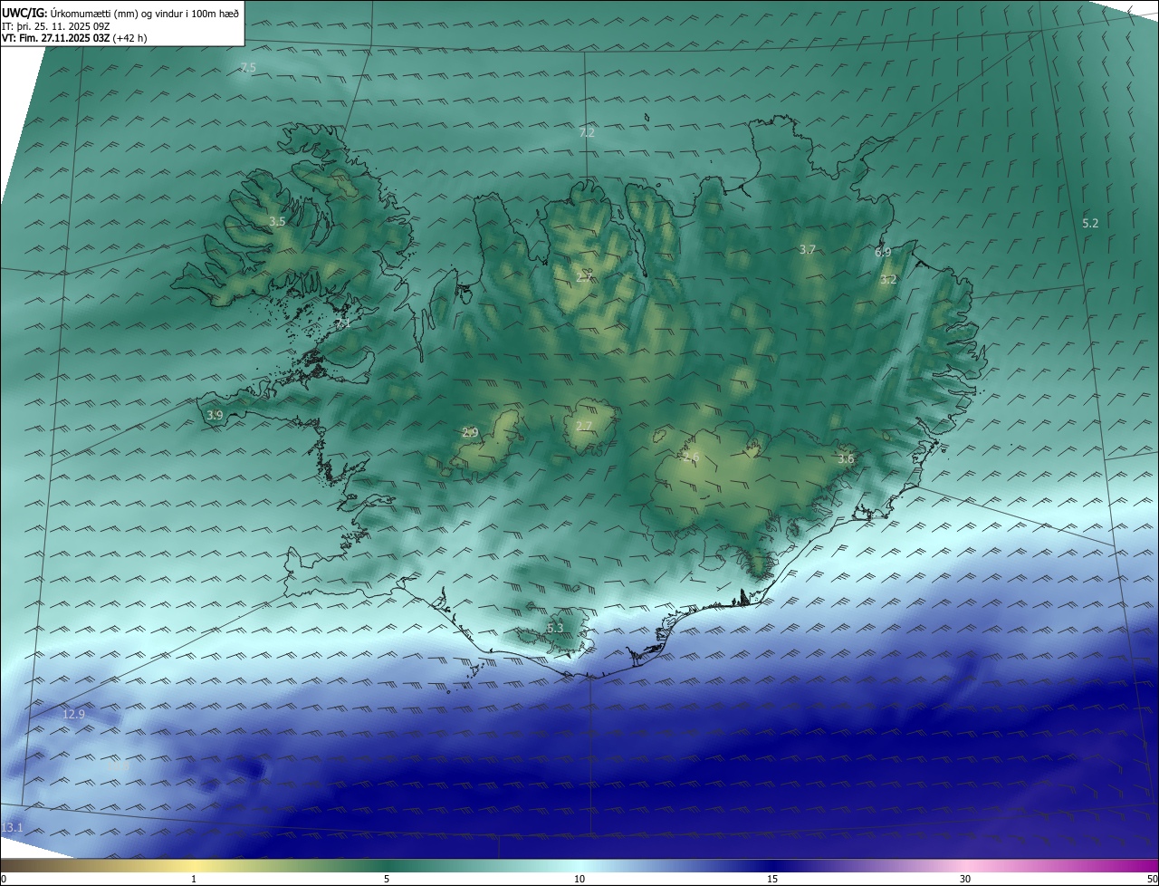Click the 2.7 value inside Hofsjökull glacier outline
Screen dimensions: 1159x886
click(x=584, y=426)
